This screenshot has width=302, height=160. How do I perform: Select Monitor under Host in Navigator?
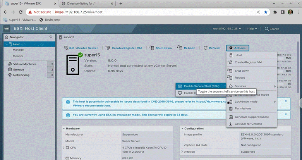coord(18,56)
